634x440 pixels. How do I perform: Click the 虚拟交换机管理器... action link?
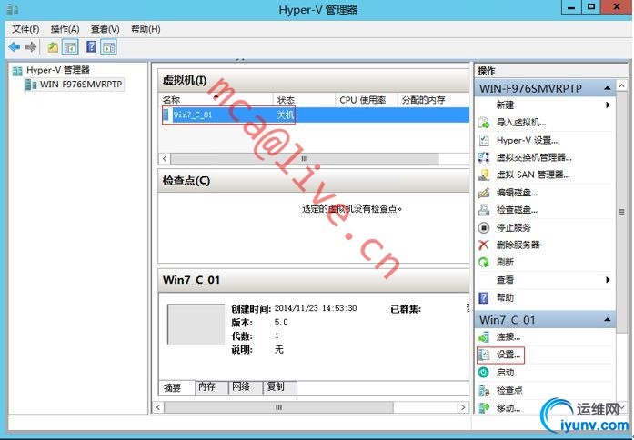534,157
